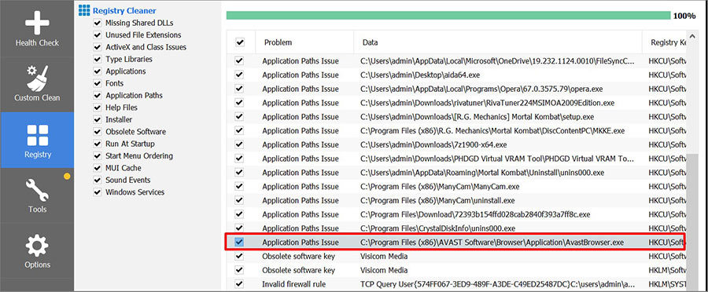This screenshot has height=292, width=708.
Task: Toggle Obsolete Software checkbox
Action: 97,132
